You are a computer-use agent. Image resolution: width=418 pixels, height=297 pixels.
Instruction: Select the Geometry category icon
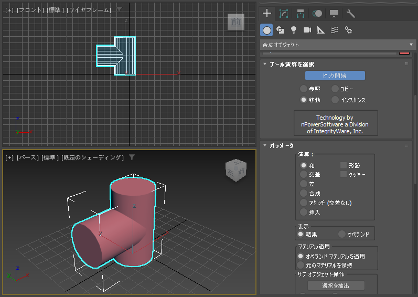[x=266, y=30]
